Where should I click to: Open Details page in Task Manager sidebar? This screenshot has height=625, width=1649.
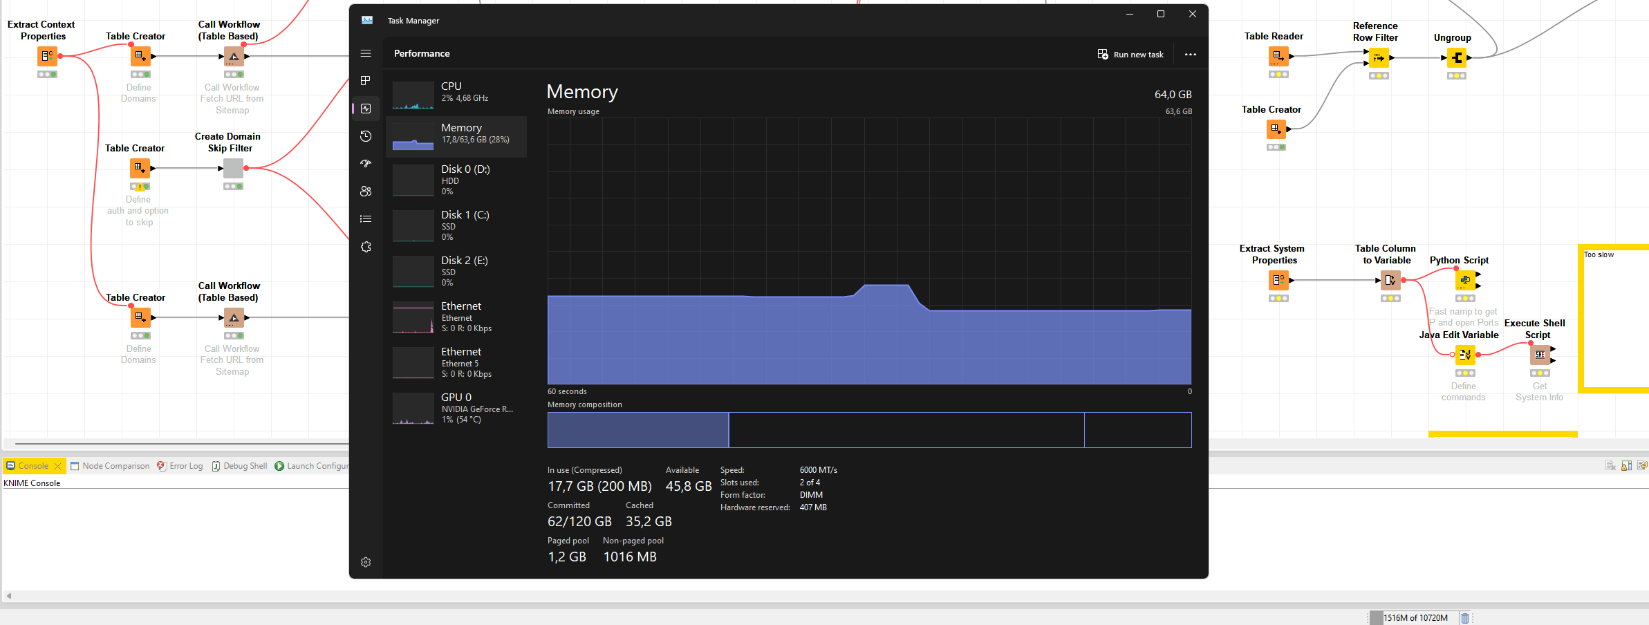(x=366, y=219)
